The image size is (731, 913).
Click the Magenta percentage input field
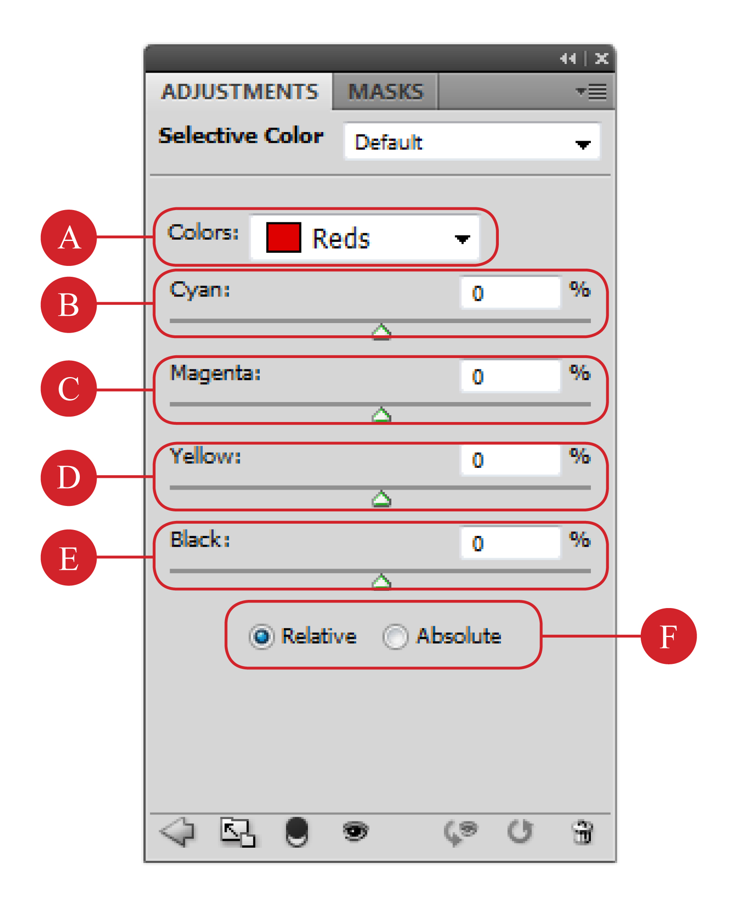510,377
